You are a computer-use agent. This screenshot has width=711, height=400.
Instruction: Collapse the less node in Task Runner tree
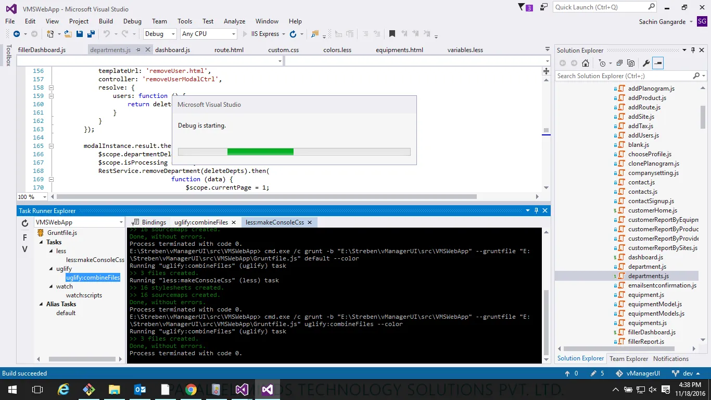click(51, 251)
